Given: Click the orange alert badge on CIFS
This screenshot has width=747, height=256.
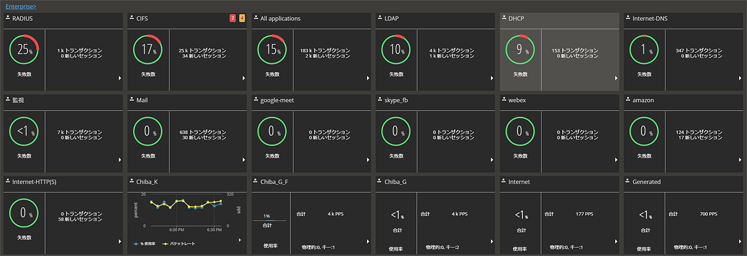Looking at the screenshot, I should point(242,19).
